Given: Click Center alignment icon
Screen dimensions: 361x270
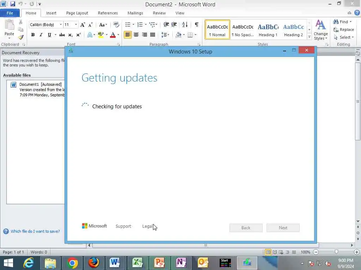Looking at the screenshot, I should pos(136,35).
